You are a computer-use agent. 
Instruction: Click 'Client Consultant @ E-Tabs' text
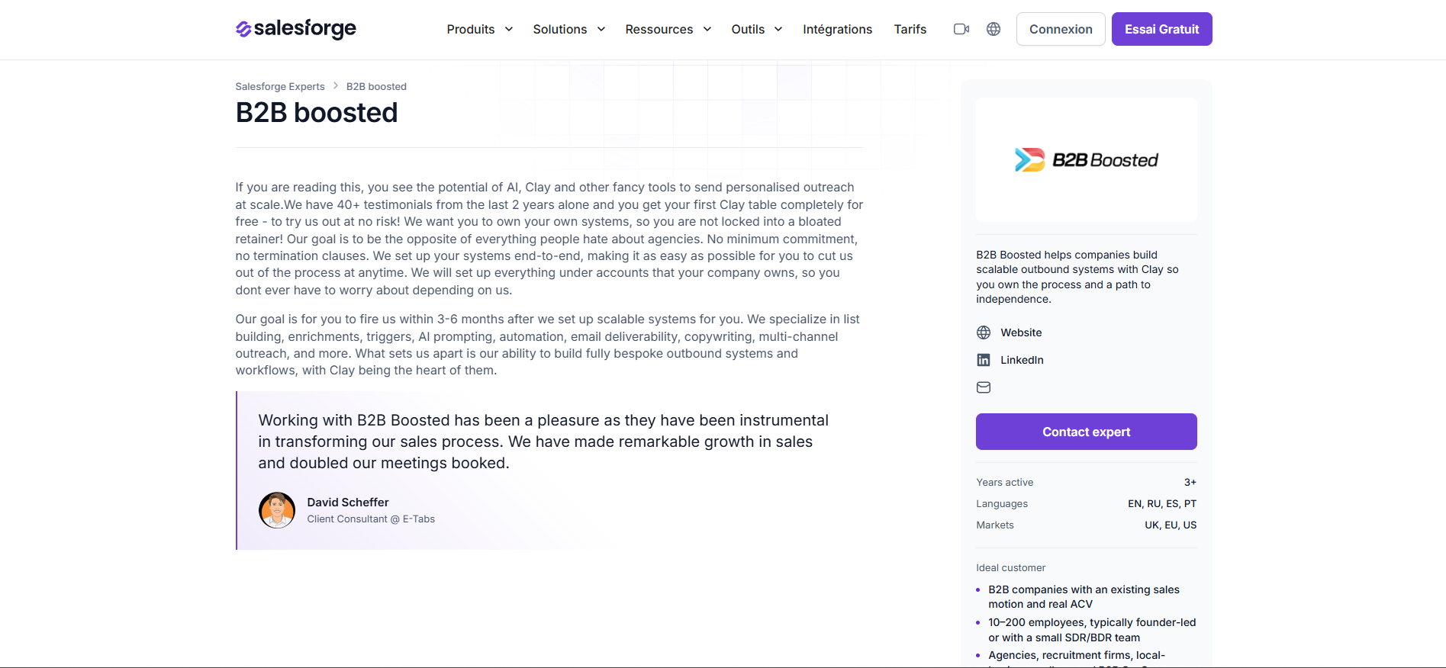point(371,519)
